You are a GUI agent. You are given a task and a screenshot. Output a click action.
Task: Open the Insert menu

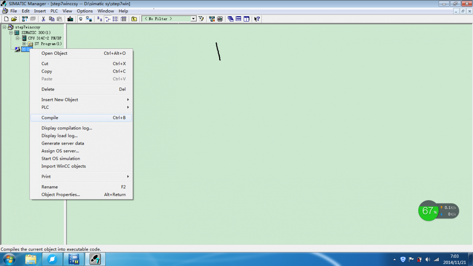pyautogui.click(x=40, y=11)
